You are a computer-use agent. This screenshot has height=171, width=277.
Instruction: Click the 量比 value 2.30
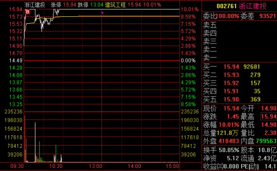(270, 133)
